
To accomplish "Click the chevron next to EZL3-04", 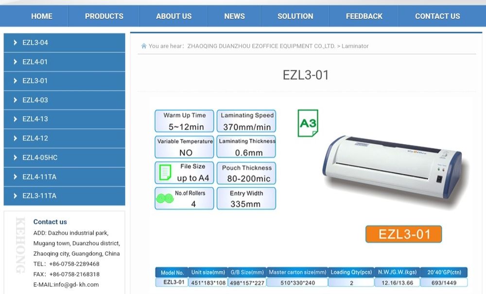I will tap(15, 42).
